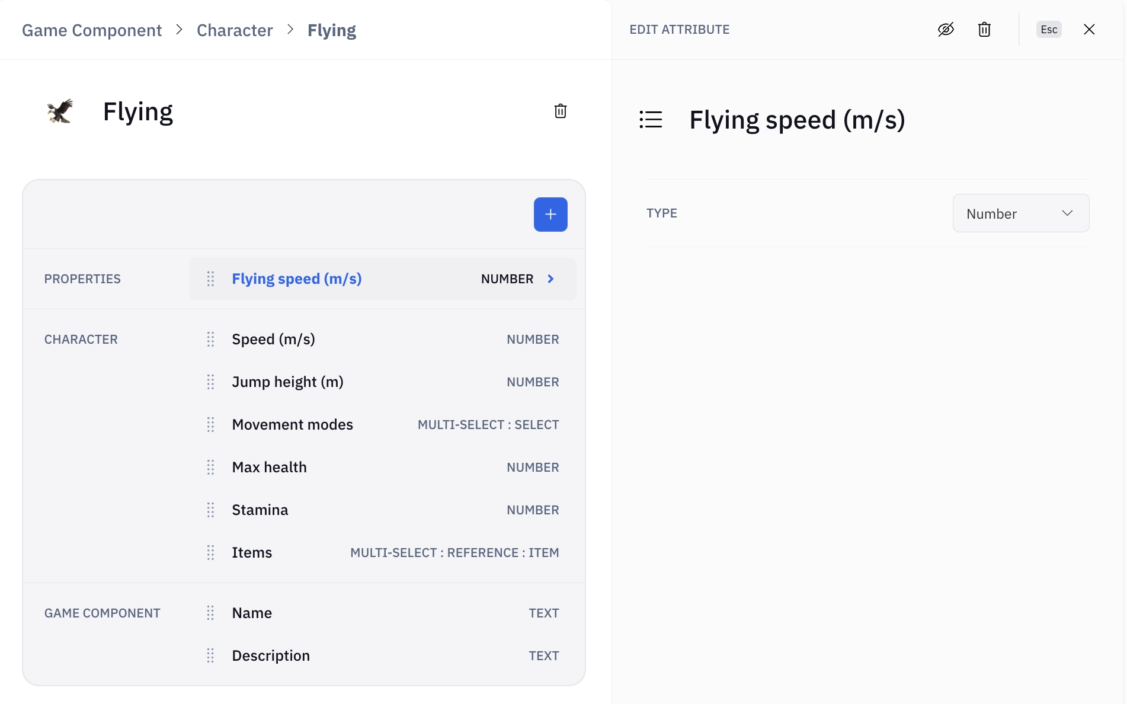Delete the Flying component with its trash icon
This screenshot has width=1127, height=704.
click(560, 111)
